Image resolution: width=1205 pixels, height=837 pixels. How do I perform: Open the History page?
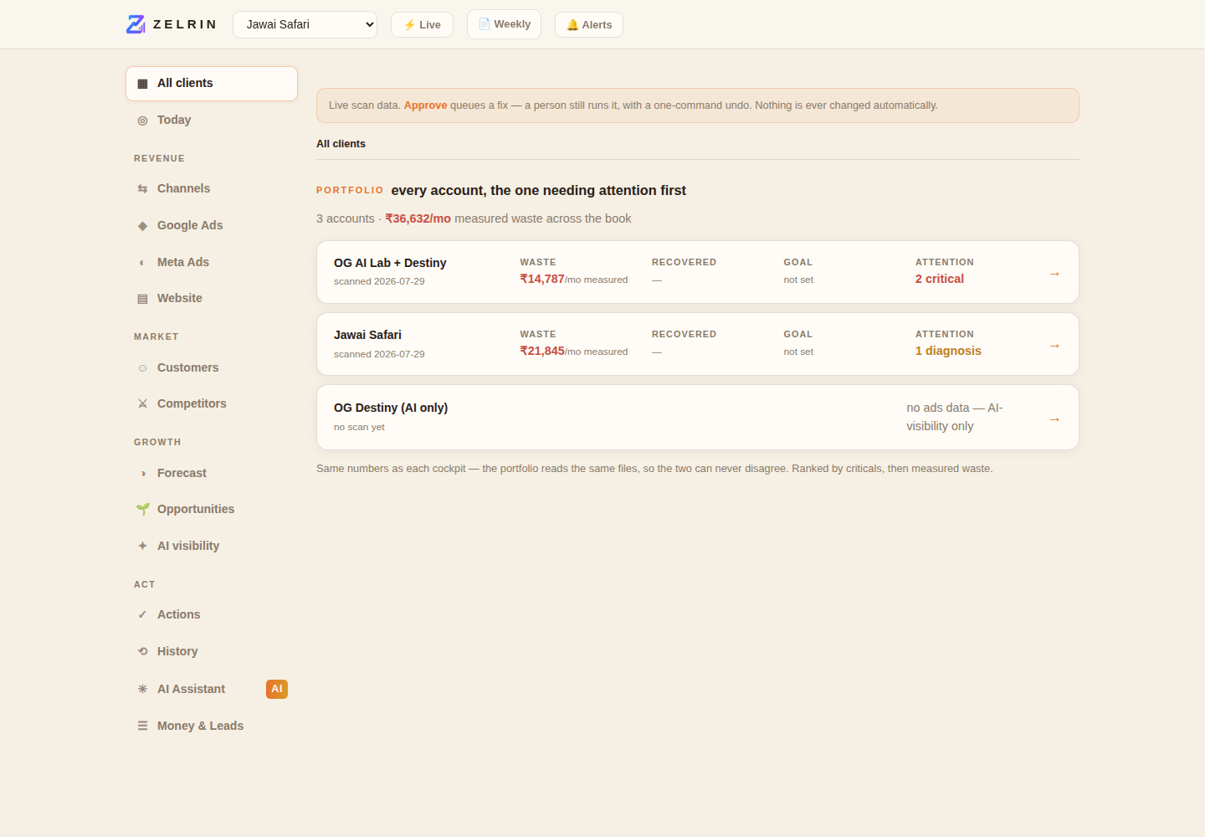point(212,651)
